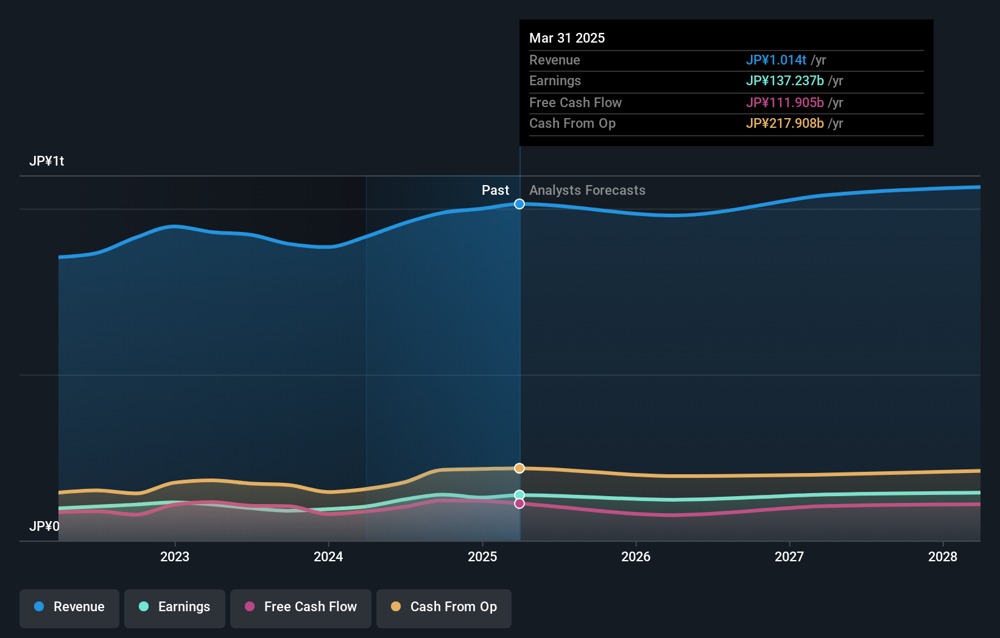This screenshot has width=1000, height=638.
Task: Click the JP¥137.237b earnings value
Action: (785, 80)
